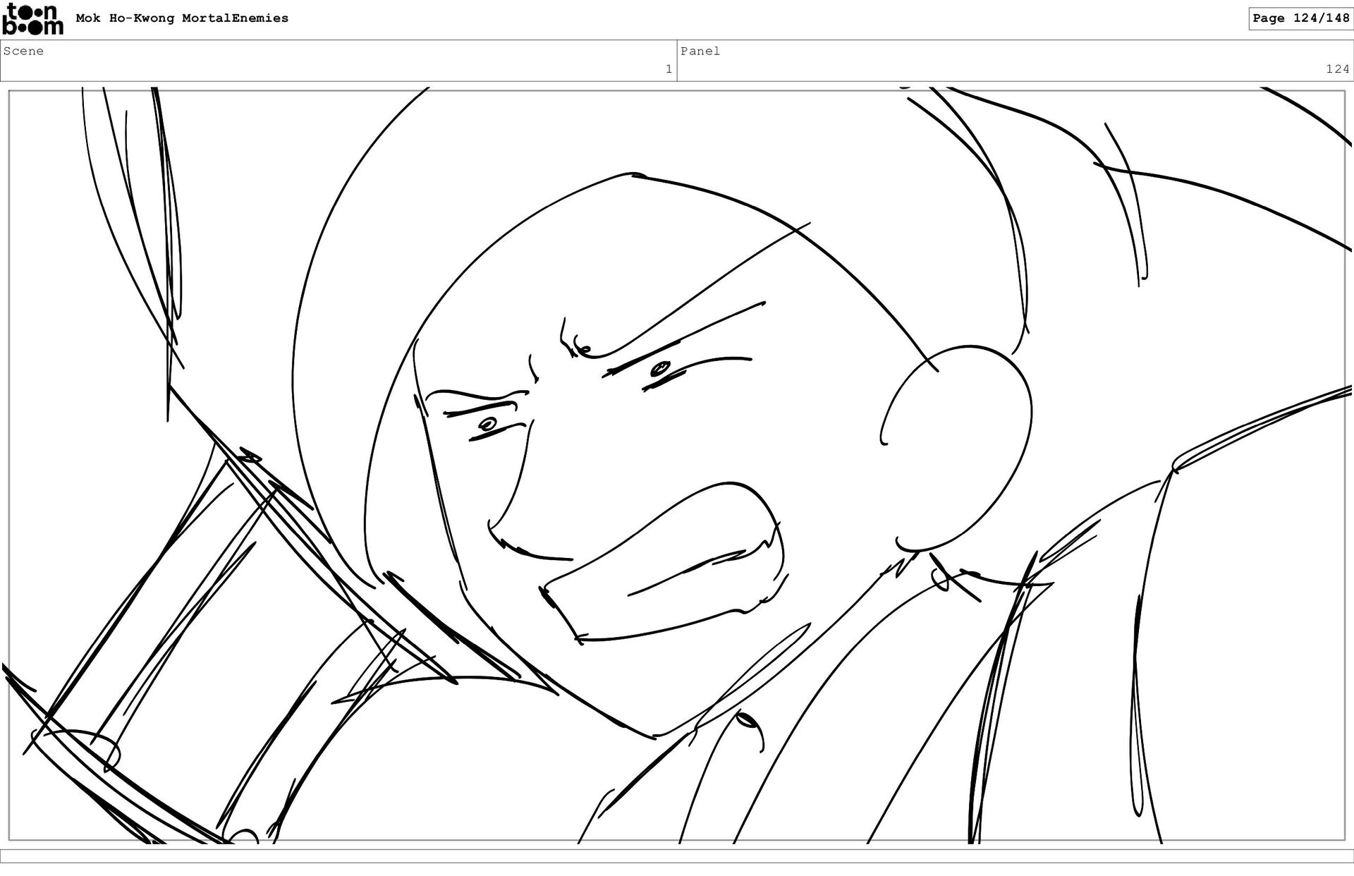Click the Mok Ho-Kwong MortalEnemies title text
The image size is (1354, 876).
182,18
